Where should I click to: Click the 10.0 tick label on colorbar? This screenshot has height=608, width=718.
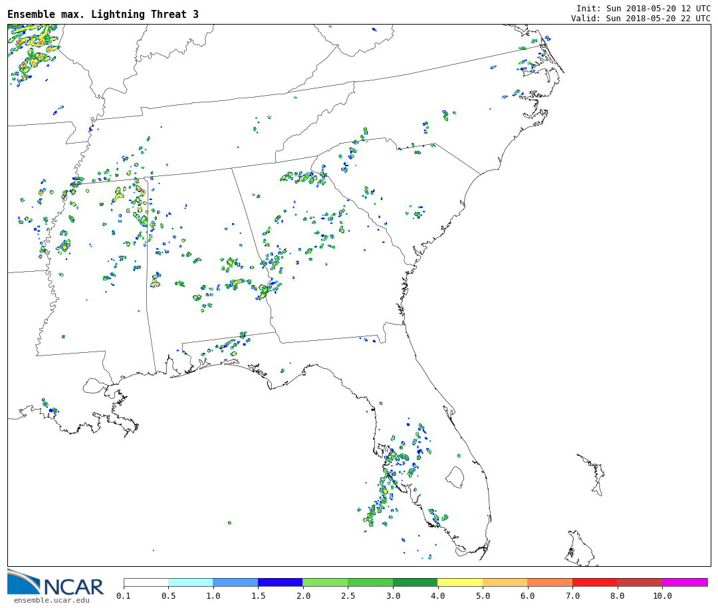tap(662, 596)
